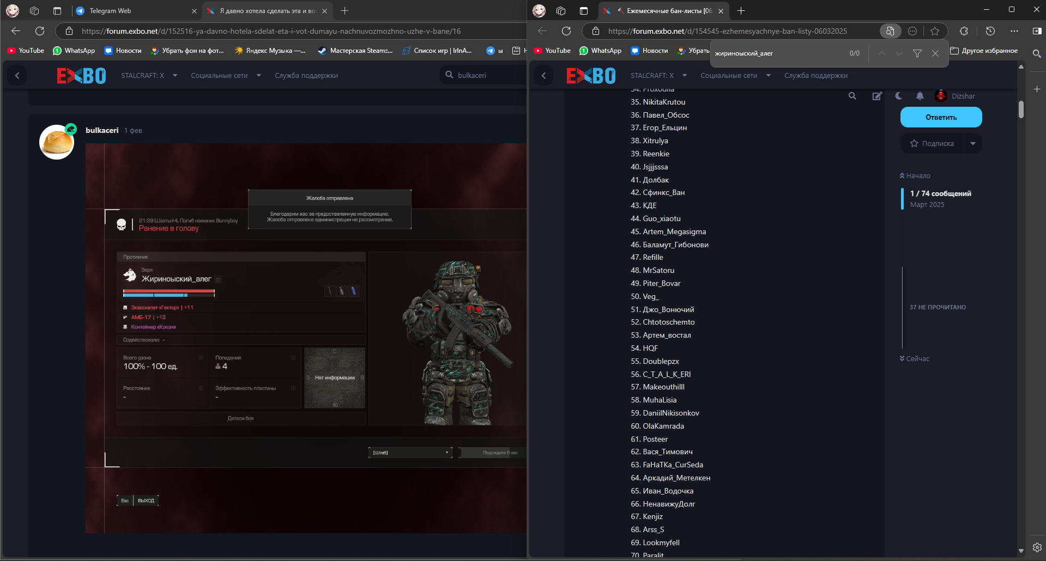Add page to favorites star icon
This screenshot has width=1046, height=561.
click(x=935, y=31)
